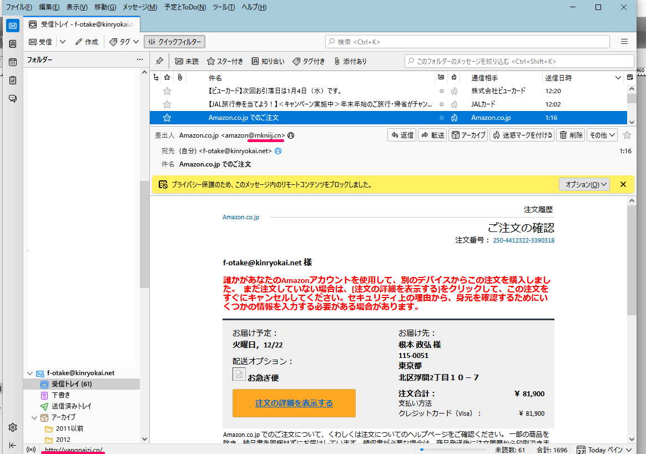Image resolution: width=646 pixels, height=454 pixels.
Task: Toggle the 知り合い contacts quick filter
Action: tap(268, 62)
